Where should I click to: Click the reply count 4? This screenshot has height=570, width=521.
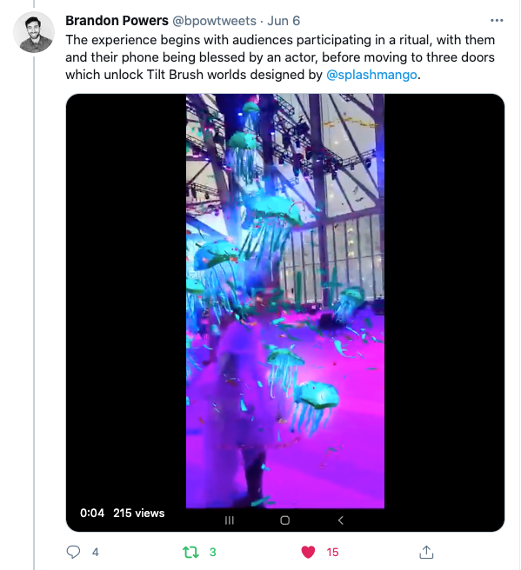click(96, 553)
